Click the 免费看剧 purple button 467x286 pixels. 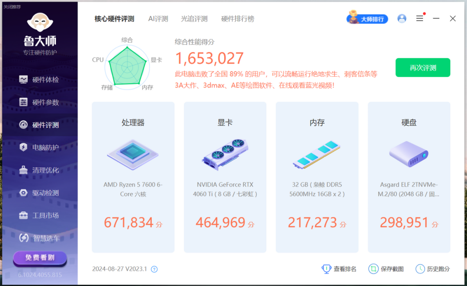coord(40,258)
